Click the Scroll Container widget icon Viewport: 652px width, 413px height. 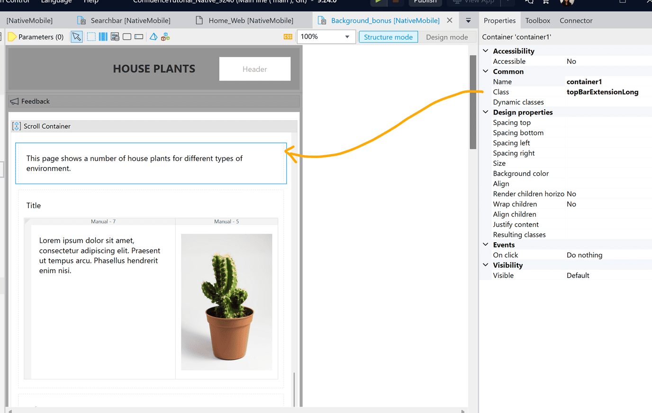click(17, 126)
